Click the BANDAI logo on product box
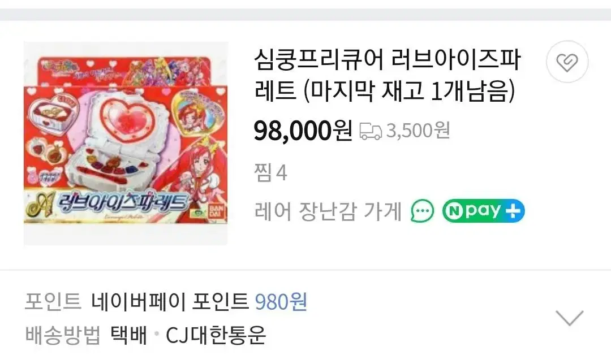 (216, 212)
